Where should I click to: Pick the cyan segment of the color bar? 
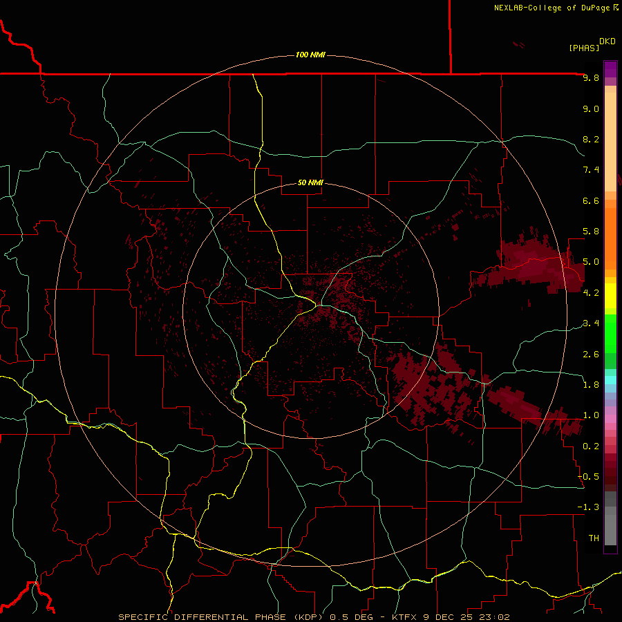tap(610, 380)
